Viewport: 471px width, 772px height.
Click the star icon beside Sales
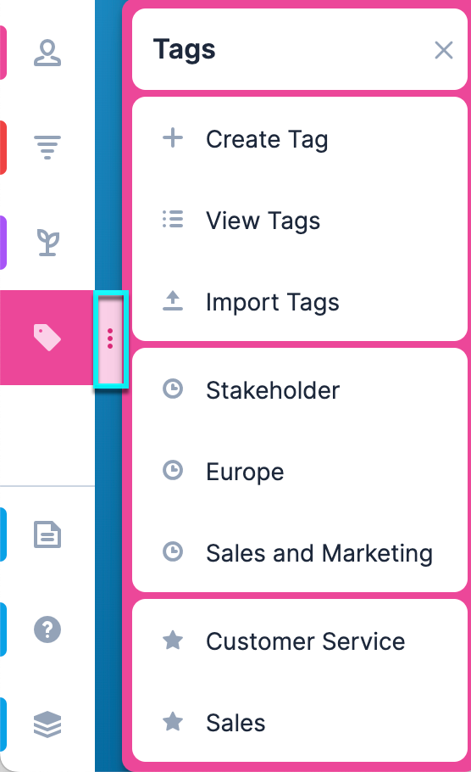[173, 722]
